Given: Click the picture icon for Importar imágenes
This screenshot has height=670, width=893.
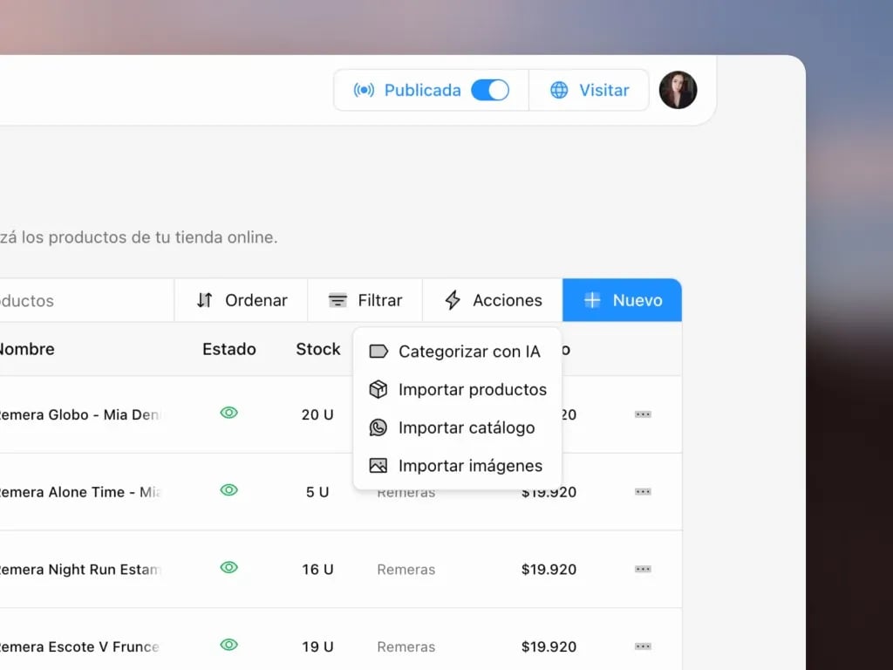Looking at the screenshot, I should [x=378, y=466].
